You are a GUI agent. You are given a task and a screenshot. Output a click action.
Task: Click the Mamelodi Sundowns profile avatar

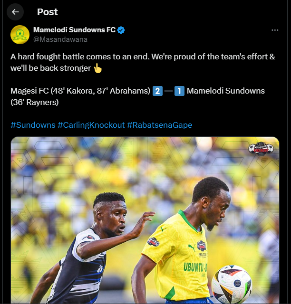click(20, 35)
